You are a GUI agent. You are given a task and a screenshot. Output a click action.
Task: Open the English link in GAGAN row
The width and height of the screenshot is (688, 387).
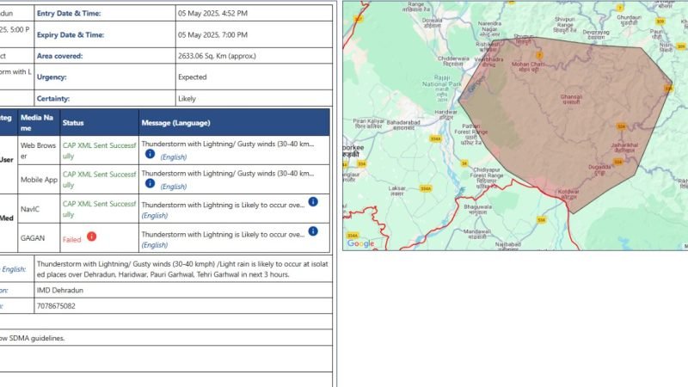pyautogui.click(x=155, y=245)
